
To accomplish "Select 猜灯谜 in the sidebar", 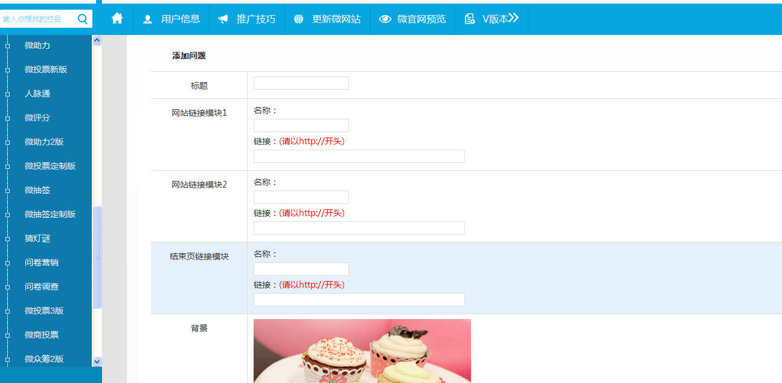I will click(x=37, y=238).
